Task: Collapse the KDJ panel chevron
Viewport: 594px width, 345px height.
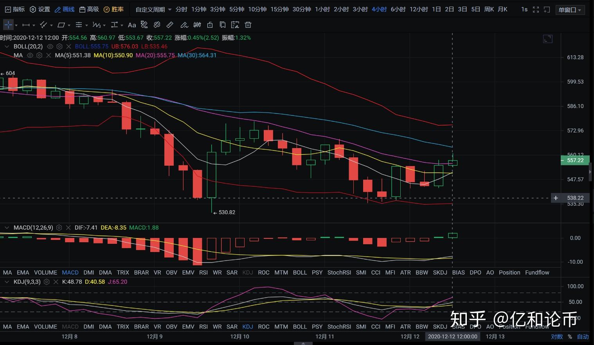Action: coord(7,282)
